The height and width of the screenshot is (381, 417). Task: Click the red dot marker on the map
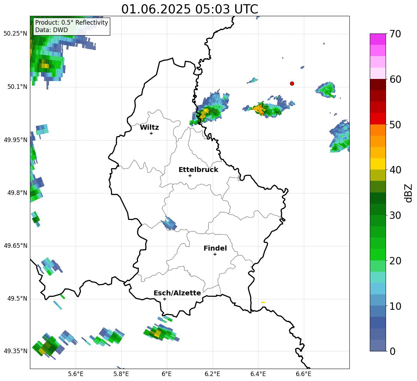(x=292, y=84)
